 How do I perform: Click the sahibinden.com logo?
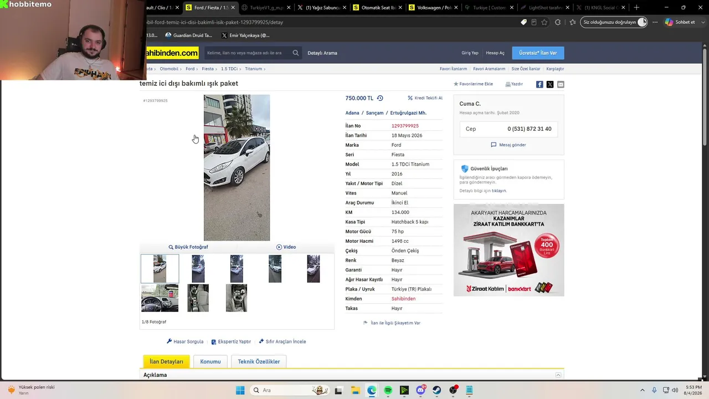click(x=172, y=53)
